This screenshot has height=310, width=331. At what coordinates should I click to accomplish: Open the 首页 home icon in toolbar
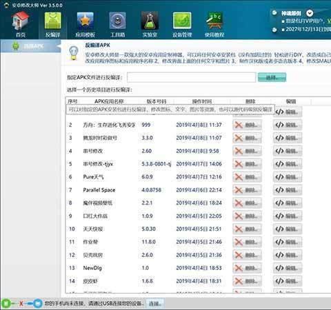click(x=21, y=24)
